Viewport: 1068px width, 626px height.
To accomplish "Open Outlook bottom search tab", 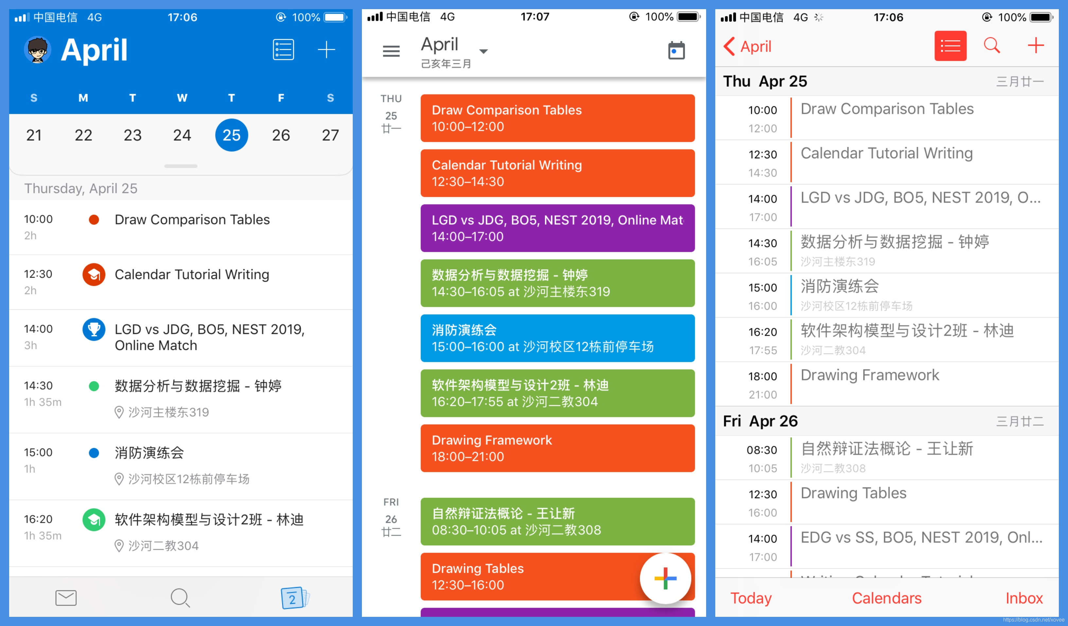I will (180, 598).
